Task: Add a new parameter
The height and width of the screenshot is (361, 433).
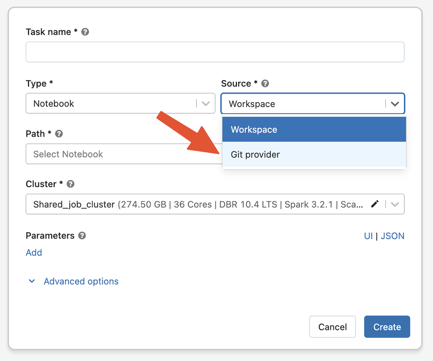Action: click(34, 253)
